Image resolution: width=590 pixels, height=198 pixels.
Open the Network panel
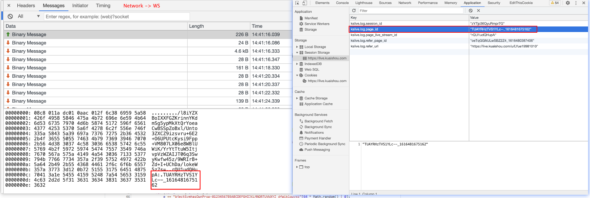[405, 3]
